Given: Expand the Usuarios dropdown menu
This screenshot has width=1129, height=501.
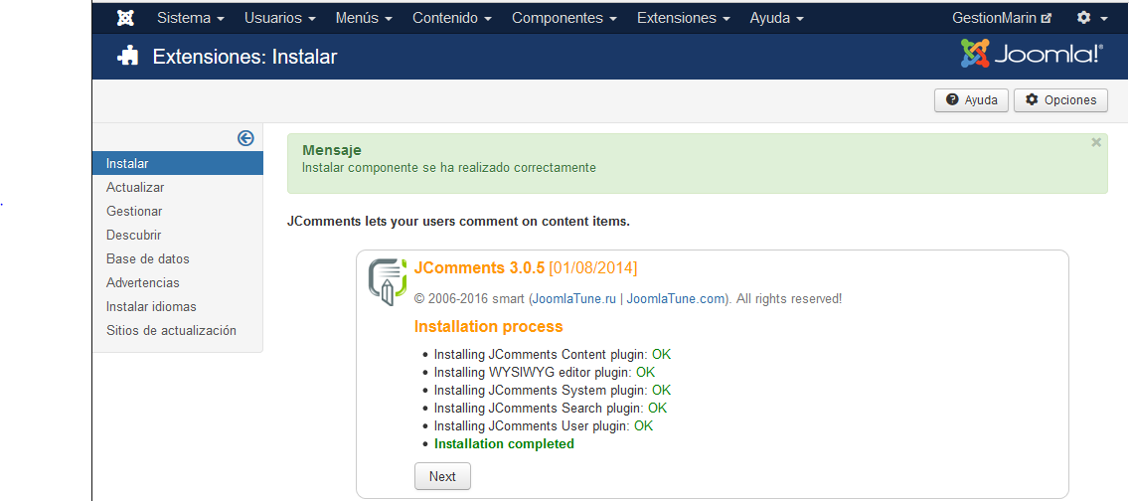Looking at the screenshot, I should pyautogui.click(x=279, y=18).
